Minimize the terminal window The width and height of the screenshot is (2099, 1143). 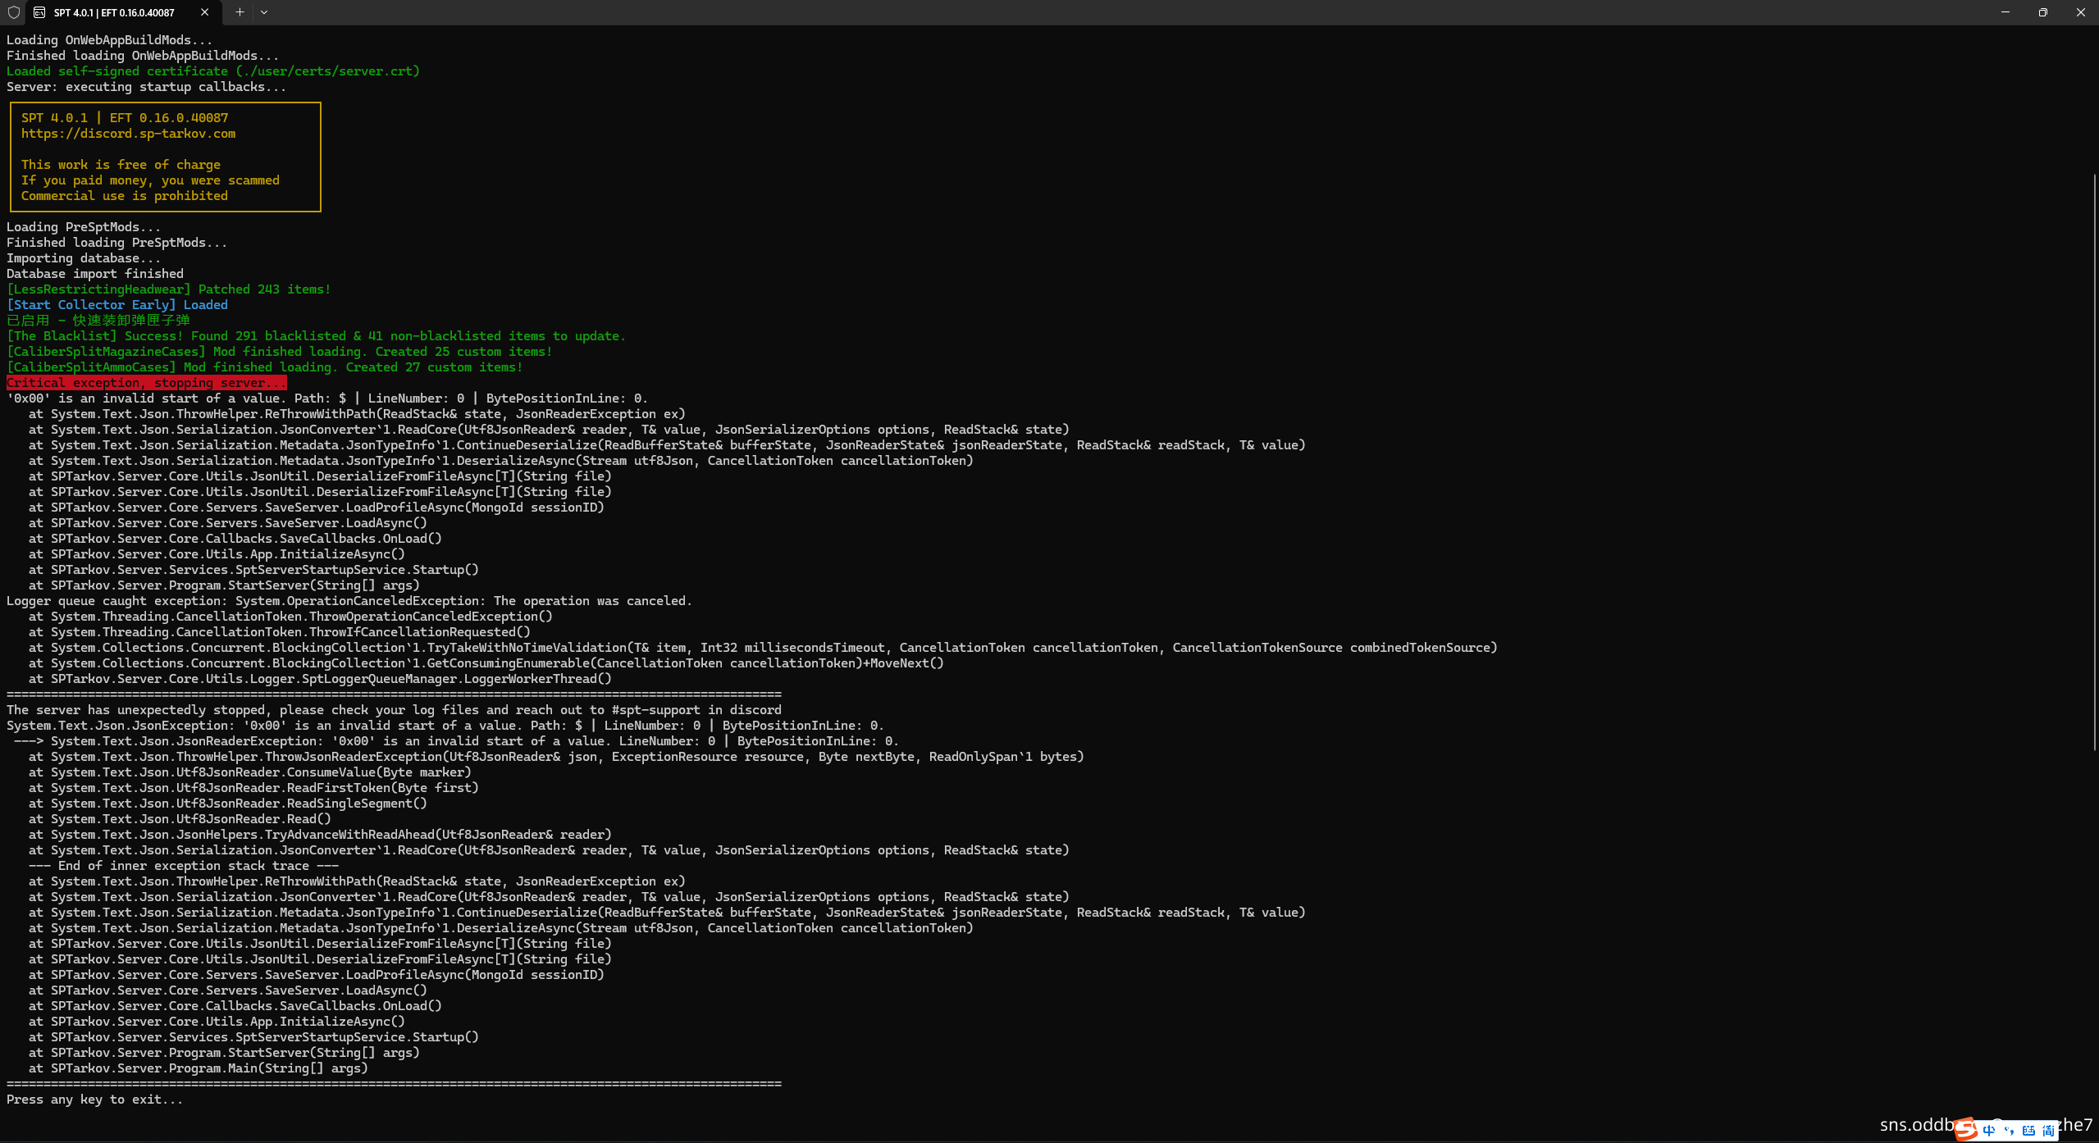point(2005,12)
